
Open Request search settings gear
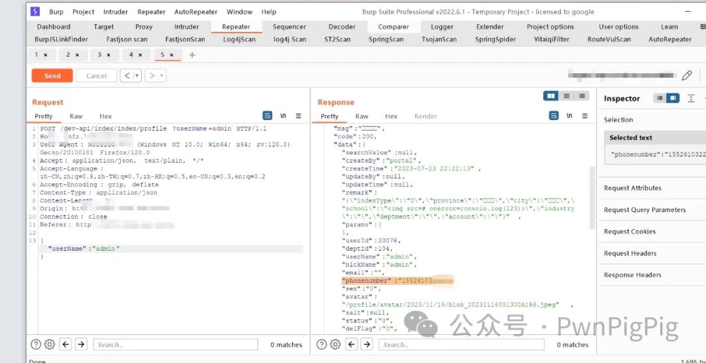point(50,345)
